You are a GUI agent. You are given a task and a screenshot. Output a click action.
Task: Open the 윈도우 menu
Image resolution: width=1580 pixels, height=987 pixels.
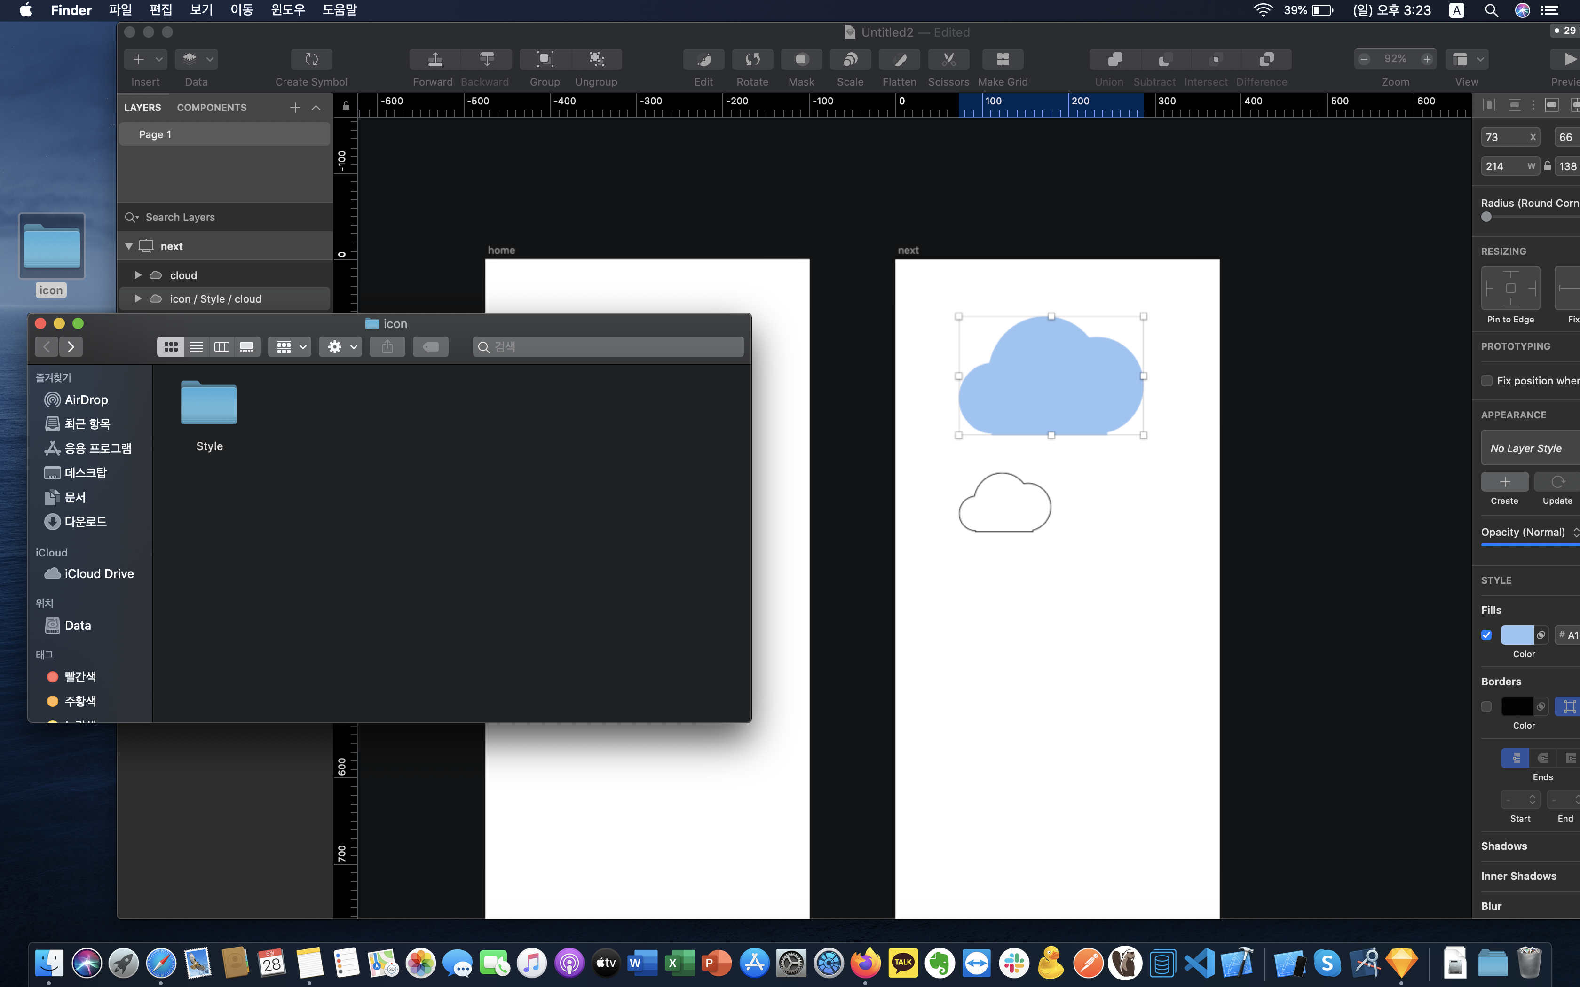(288, 10)
